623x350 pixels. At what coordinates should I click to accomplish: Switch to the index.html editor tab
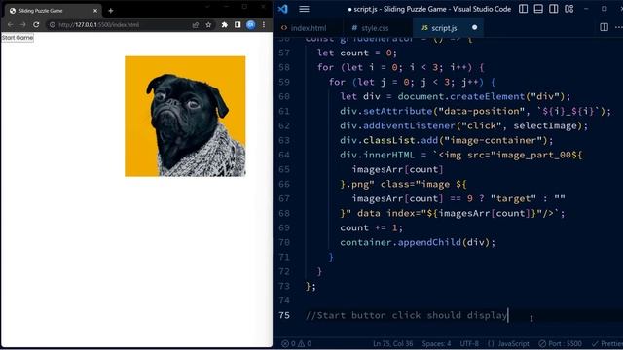click(x=304, y=28)
